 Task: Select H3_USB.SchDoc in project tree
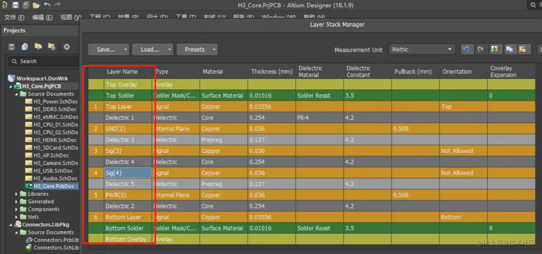[x=53, y=171]
